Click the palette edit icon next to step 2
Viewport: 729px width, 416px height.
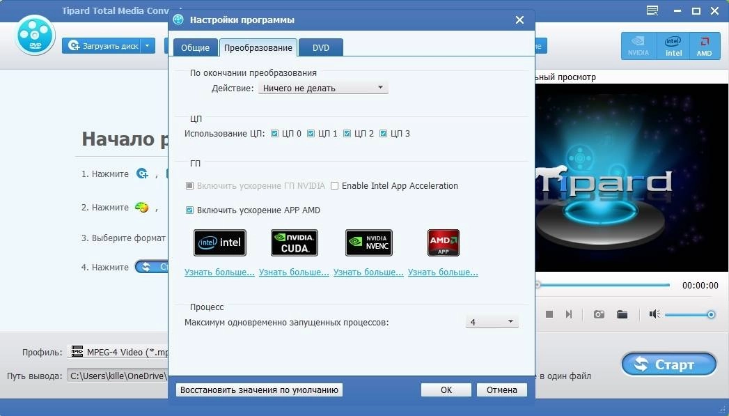click(141, 207)
